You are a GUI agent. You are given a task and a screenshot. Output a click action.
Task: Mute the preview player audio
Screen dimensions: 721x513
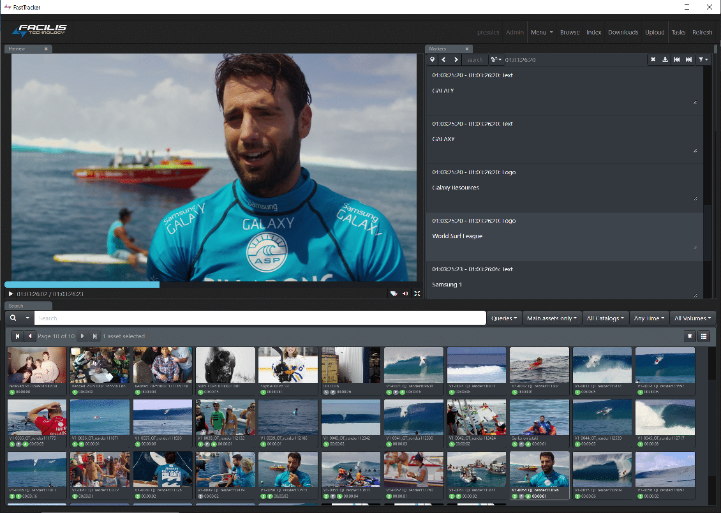[x=405, y=294]
